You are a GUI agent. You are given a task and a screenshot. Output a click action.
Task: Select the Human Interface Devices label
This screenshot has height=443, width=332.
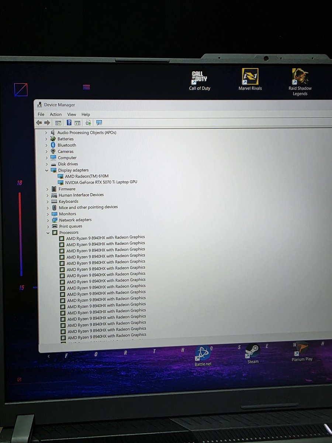point(81,195)
